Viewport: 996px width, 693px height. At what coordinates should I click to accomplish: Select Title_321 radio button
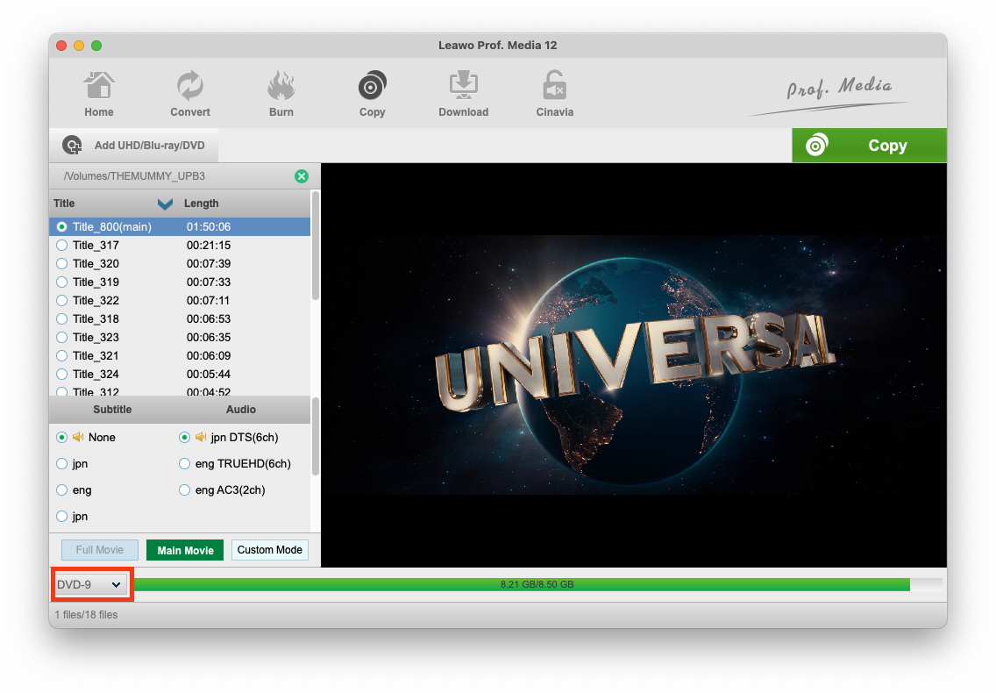[x=61, y=356]
